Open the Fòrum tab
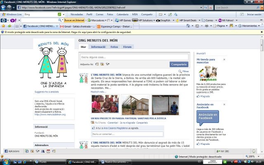 click(127, 47)
